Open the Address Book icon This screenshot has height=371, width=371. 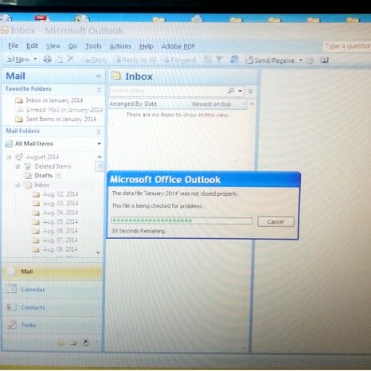324,61
